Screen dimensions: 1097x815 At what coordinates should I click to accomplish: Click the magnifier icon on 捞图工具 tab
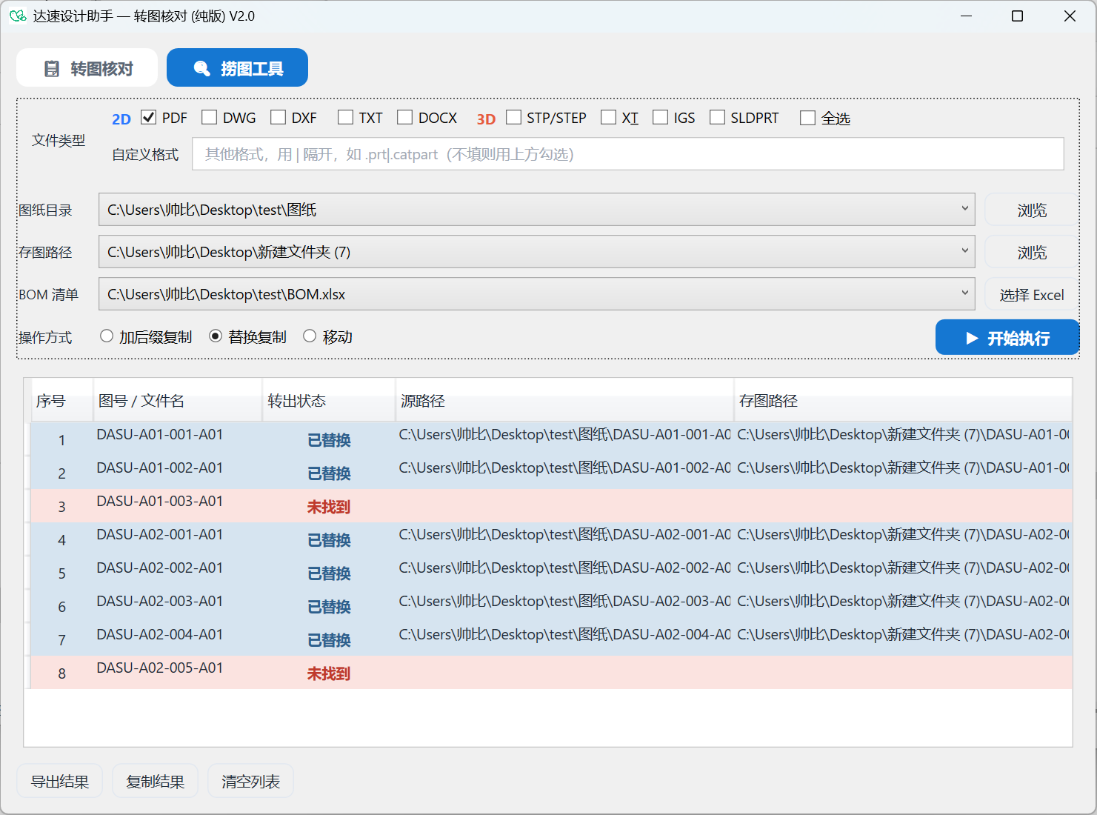pyautogui.click(x=201, y=68)
